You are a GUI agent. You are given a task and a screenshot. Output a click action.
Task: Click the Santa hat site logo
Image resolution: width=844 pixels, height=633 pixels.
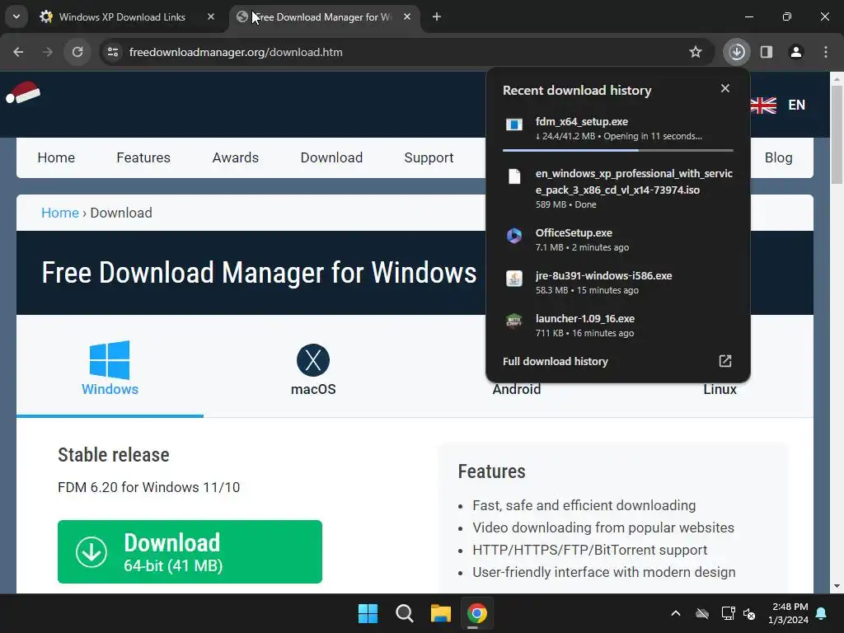point(23,92)
